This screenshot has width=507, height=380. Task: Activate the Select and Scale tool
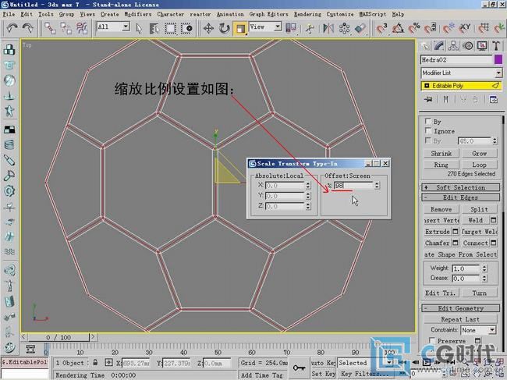pos(240,28)
